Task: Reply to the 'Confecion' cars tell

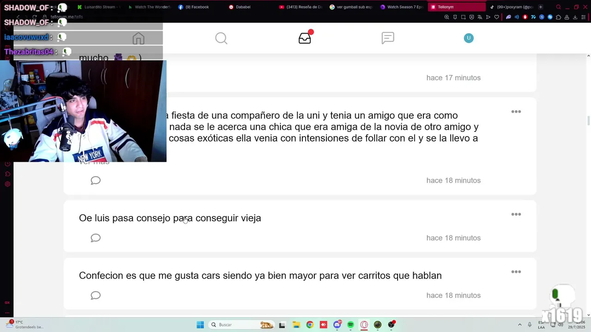Action: click(x=96, y=296)
